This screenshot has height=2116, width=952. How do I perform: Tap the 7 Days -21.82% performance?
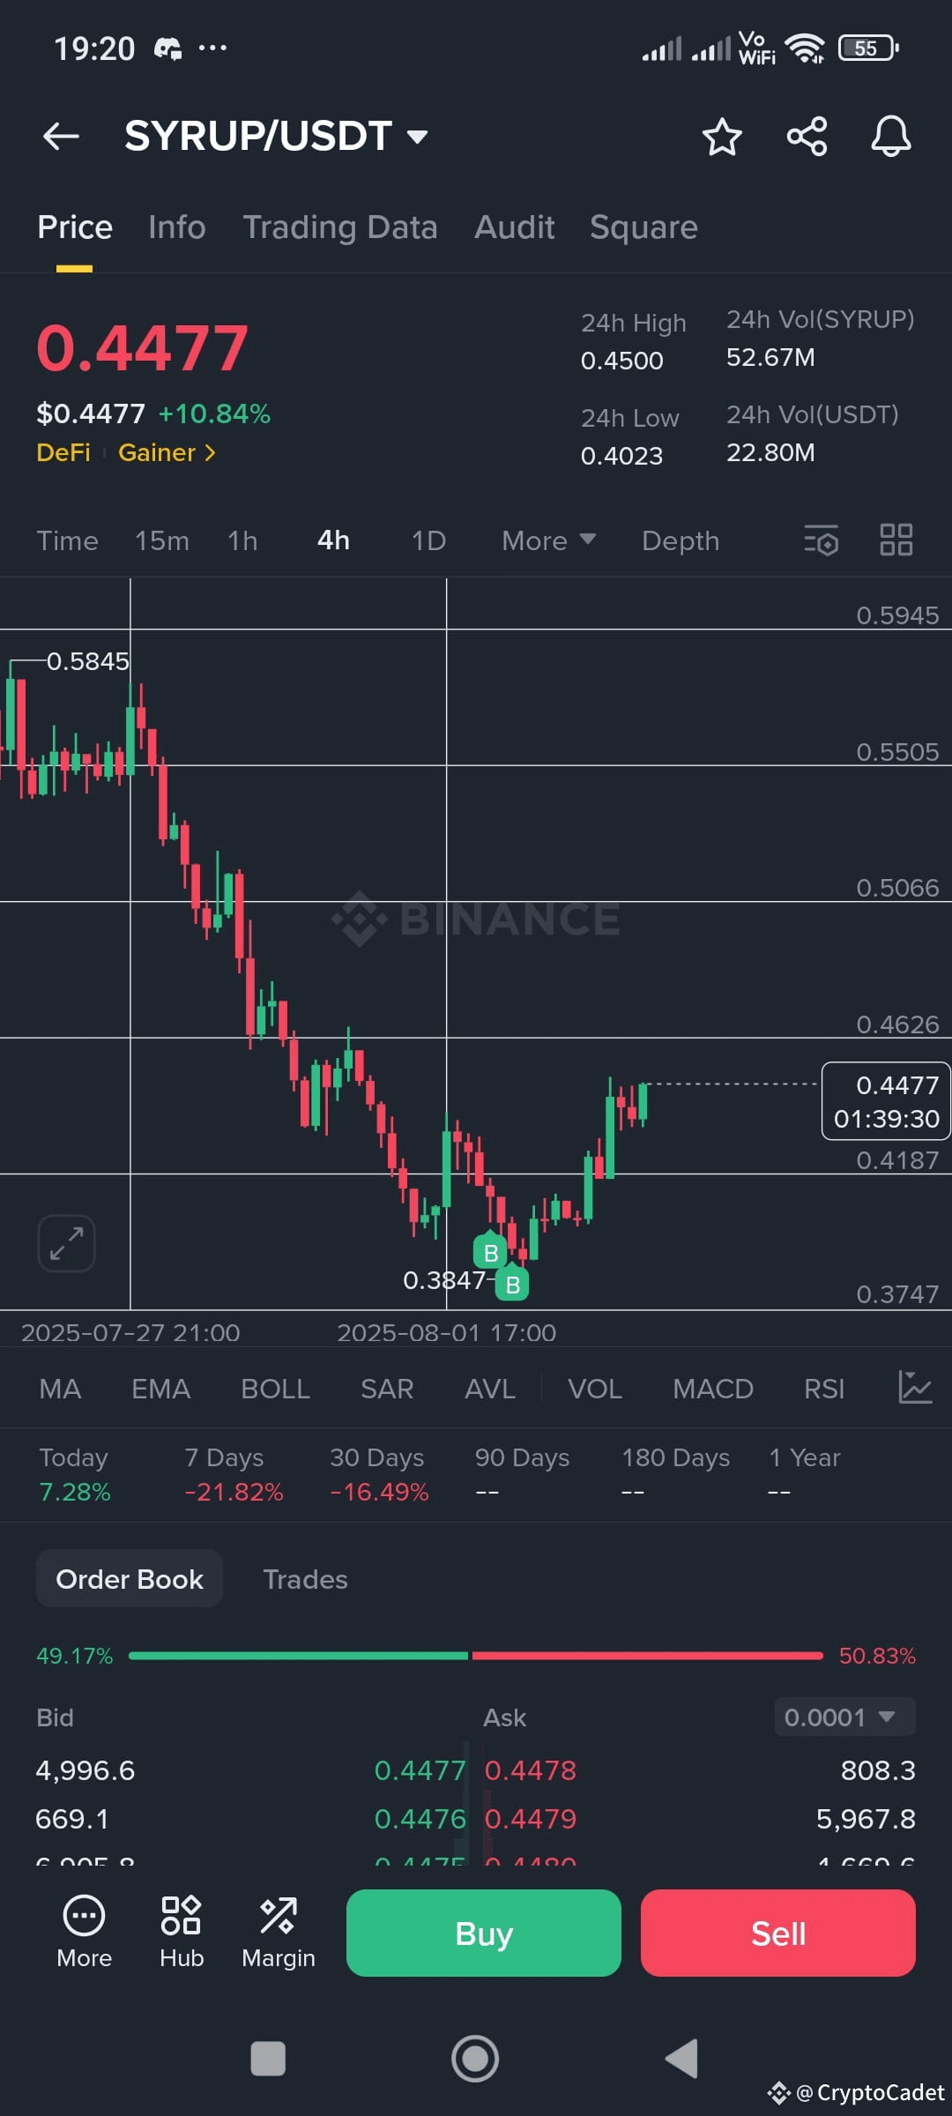tap(234, 1474)
